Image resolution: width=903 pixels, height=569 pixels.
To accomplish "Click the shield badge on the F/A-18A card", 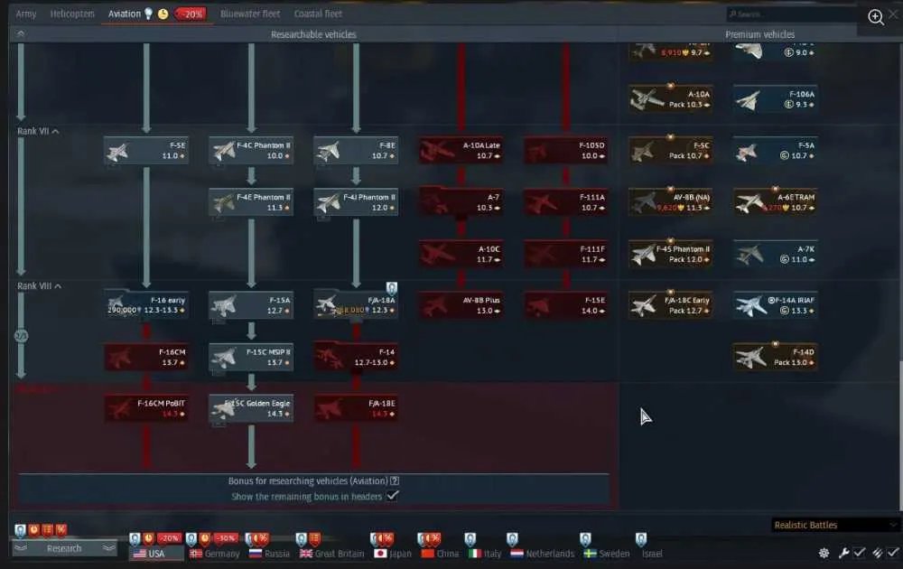I will pos(392,288).
